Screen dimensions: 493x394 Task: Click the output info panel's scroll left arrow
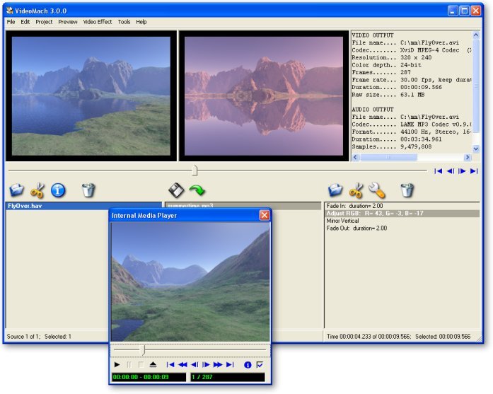pos(355,157)
